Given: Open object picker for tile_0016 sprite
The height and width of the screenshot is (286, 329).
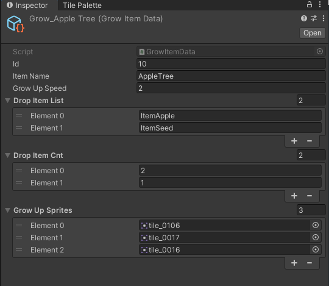Looking at the screenshot, I should point(316,249).
